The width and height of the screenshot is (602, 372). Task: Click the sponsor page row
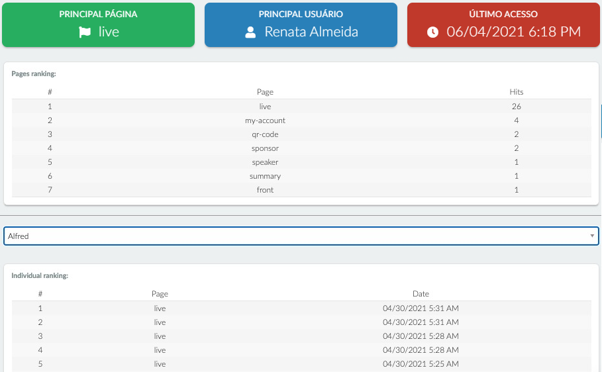tap(301, 148)
